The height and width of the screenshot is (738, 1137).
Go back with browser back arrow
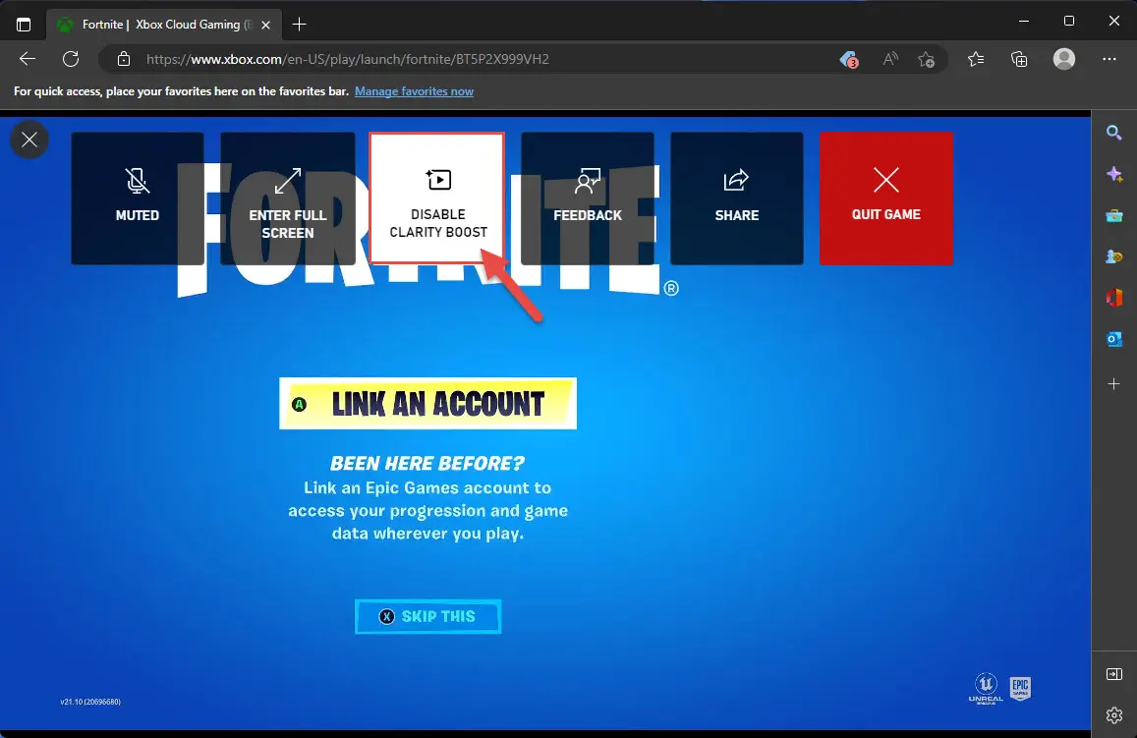[28, 59]
